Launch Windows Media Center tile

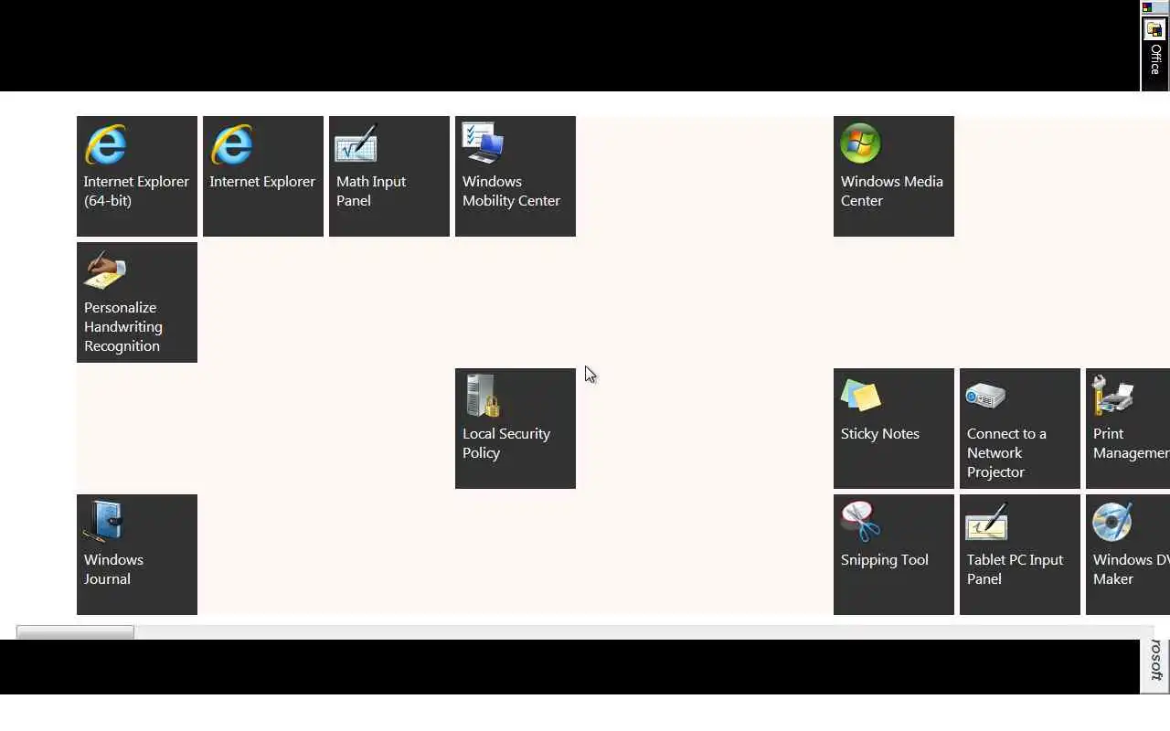(894, 176)
